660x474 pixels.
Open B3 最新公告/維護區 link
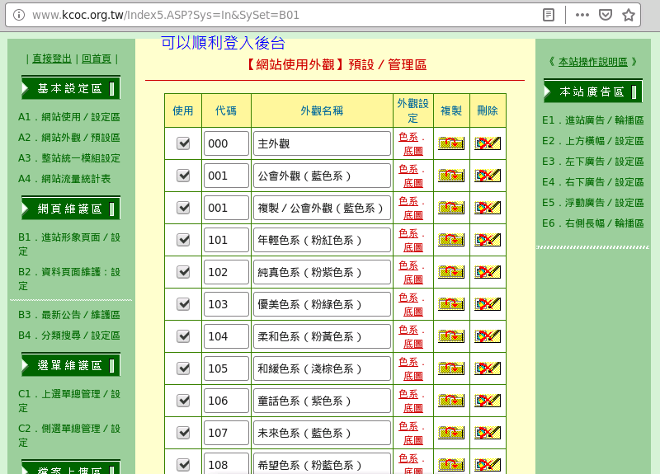coord(69,315)
